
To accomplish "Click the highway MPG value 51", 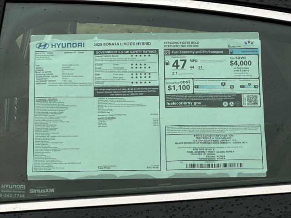I will [x=200, y=67].
